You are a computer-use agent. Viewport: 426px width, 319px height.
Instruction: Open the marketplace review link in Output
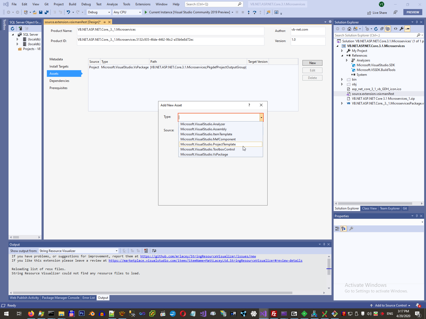205,261
